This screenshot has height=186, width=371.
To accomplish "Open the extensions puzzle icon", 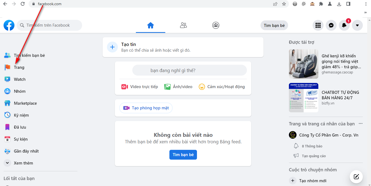I will tap(321, 4).
